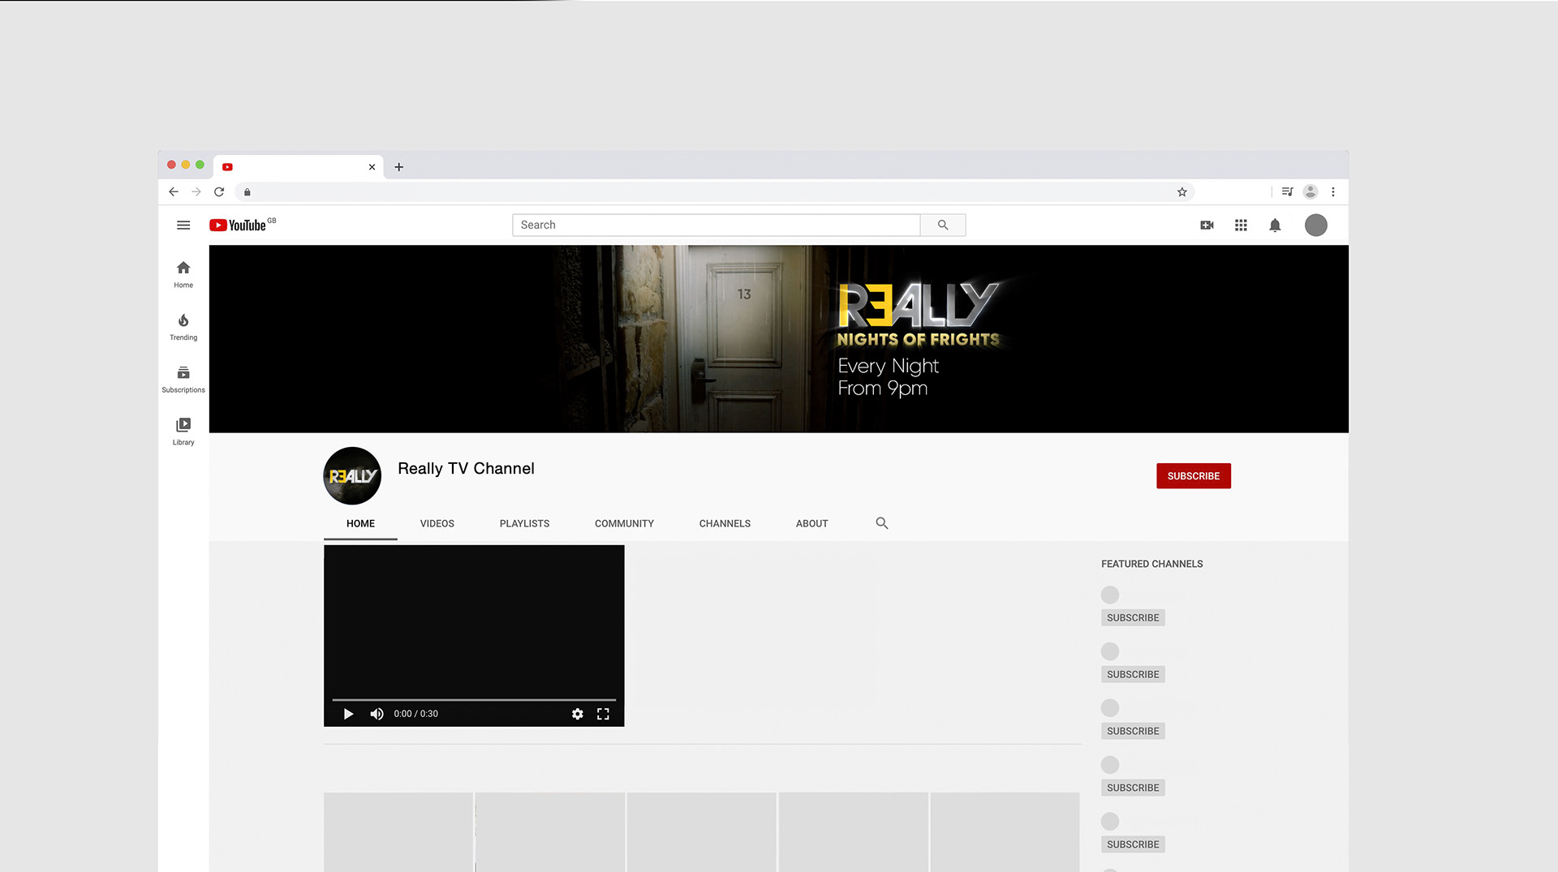Click the magnifier search button
Viewport: 1558px width, 872px height.
(943, 225)
